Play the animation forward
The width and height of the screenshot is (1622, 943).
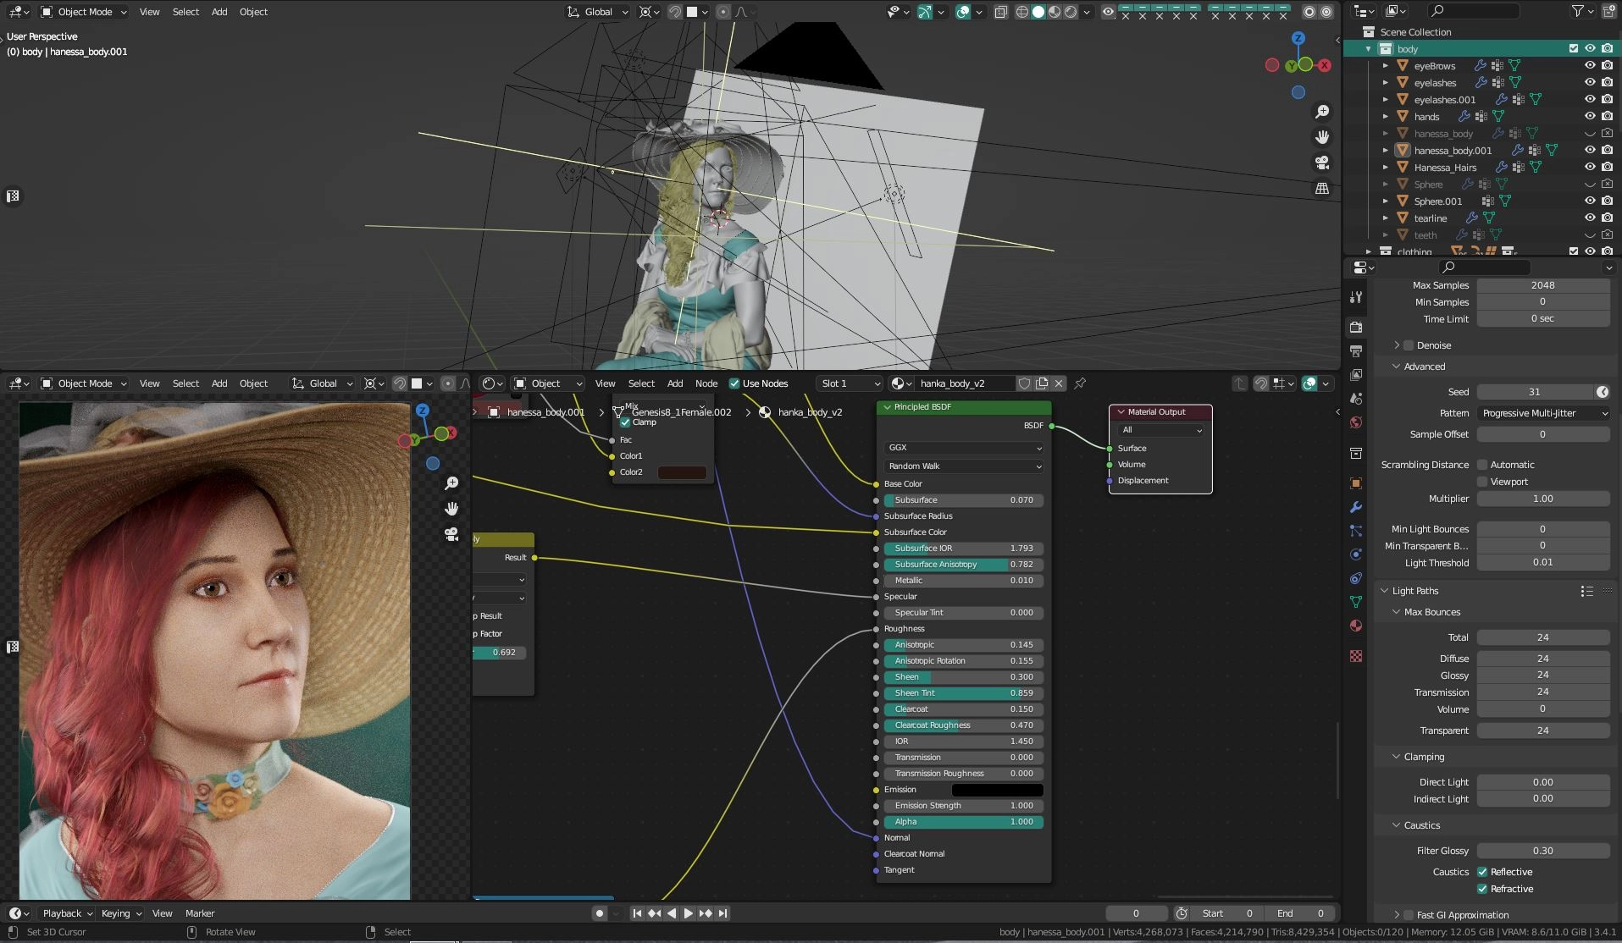688,913
